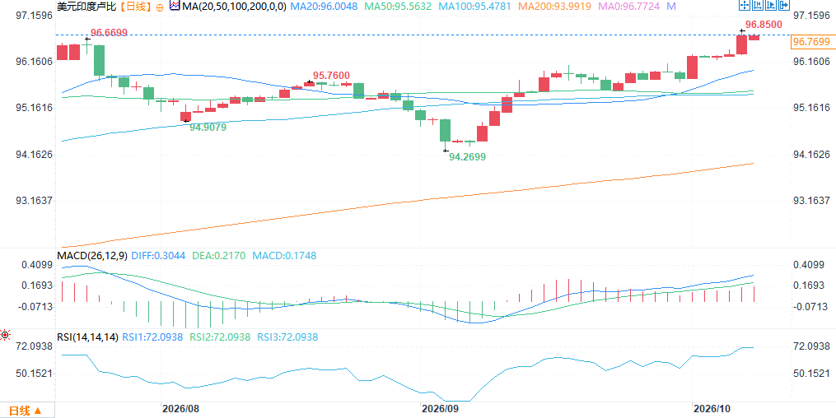Click the 2026/10 date marker on the time axis
The width and height of the screenshot is (836, 418).
pyautogui.click(x=712, y=408)
